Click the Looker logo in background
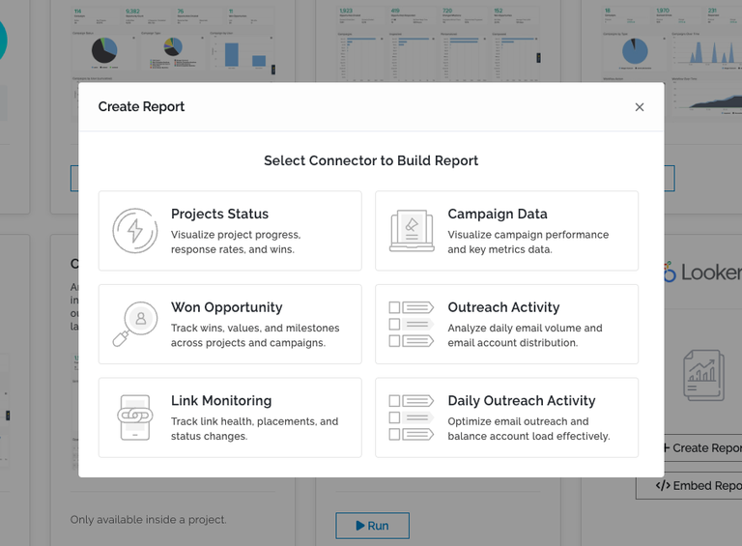The height and width of the screenshot is (546, 742). (702, 273)
